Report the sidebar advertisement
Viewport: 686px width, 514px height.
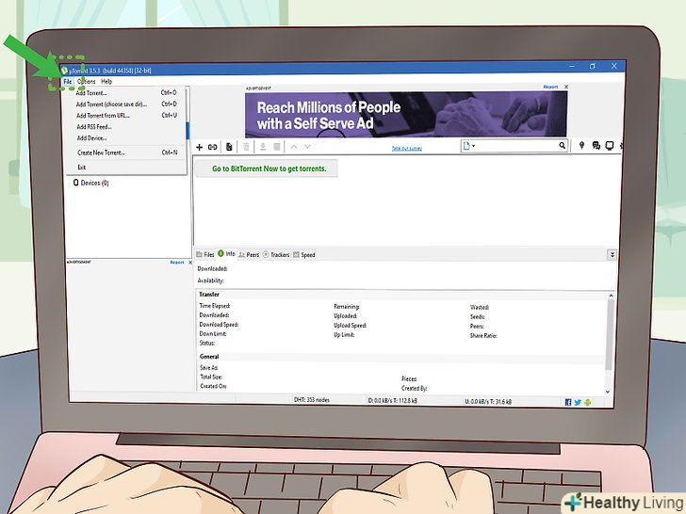click(177, 263)
